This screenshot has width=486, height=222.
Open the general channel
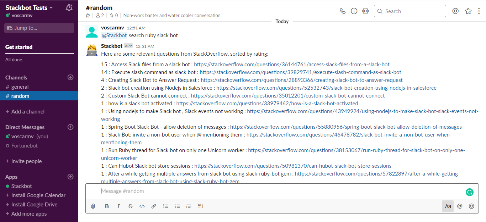(x=39, y=87)
